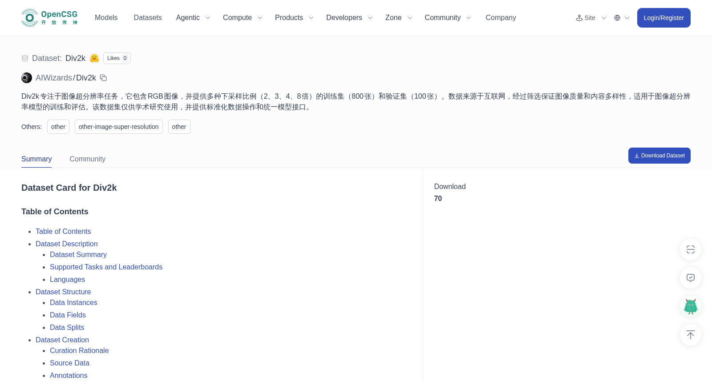The width and height of the screenshot is (712, 381).
Task: Click the AIWizards avatar image
Action: click(x=27, y=78)
